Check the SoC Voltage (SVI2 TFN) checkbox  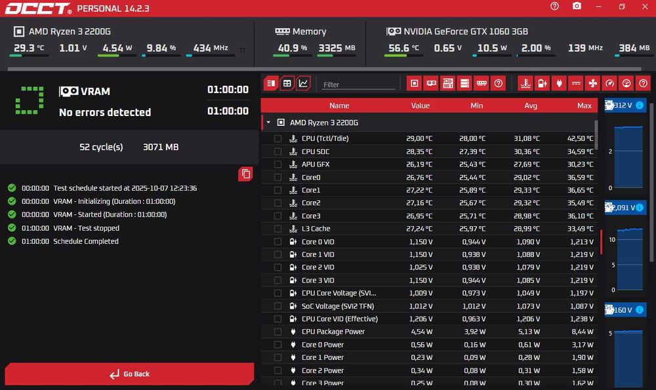pyautogui.click(x=277, y=306)
